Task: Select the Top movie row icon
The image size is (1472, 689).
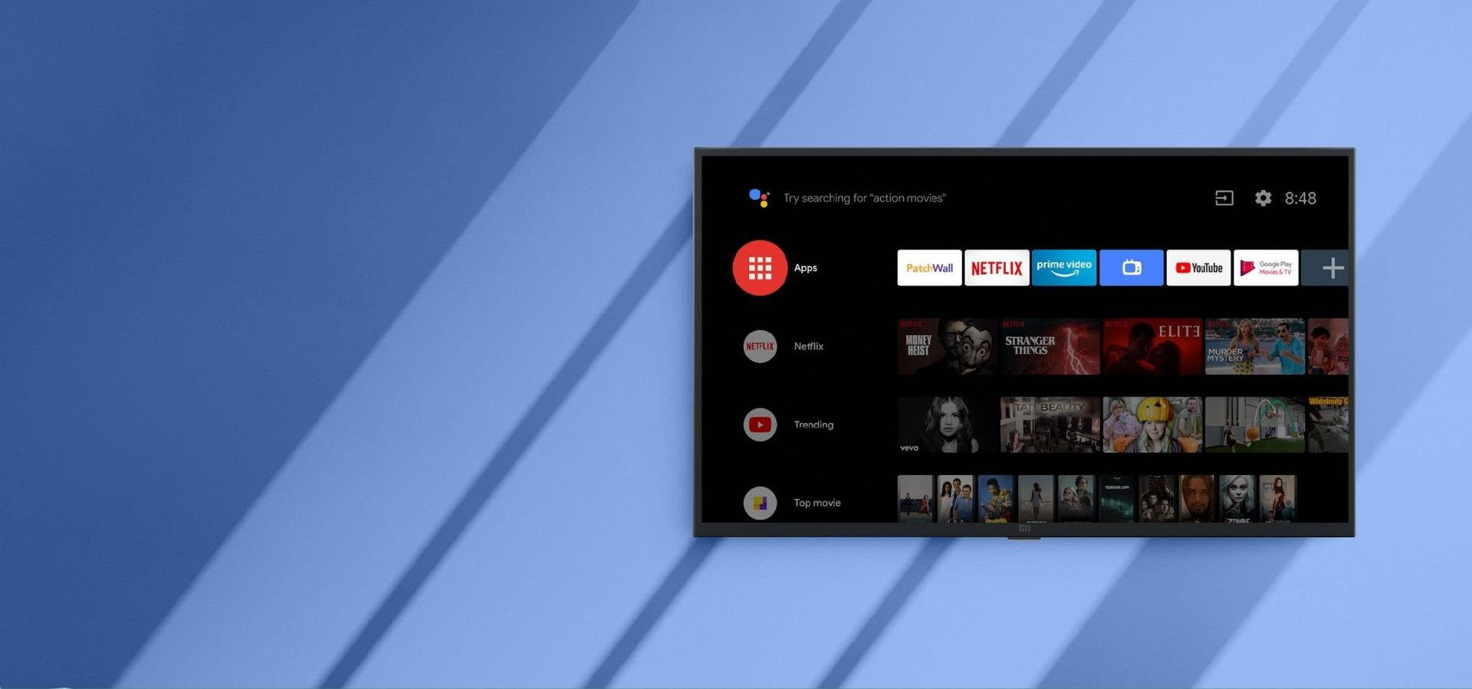Action: pos(760,503)
